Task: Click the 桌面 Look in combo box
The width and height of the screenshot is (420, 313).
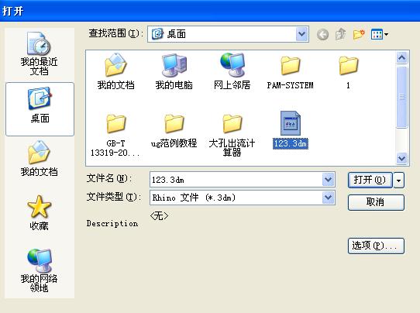Action: click(x=228, y=34)
